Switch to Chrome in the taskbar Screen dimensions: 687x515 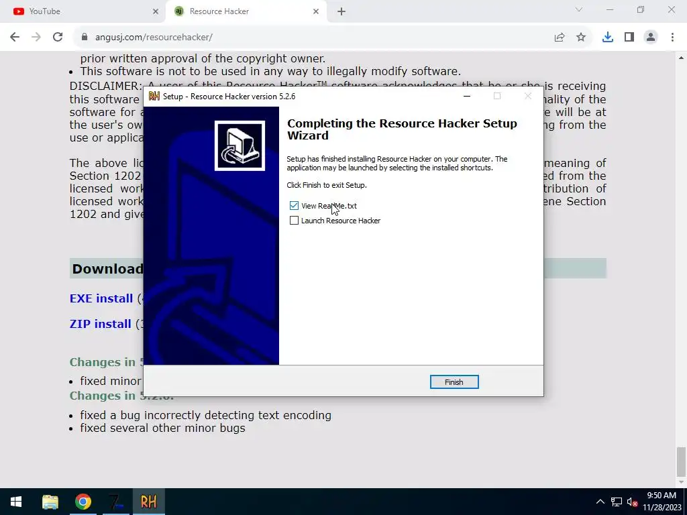point(83,502)
